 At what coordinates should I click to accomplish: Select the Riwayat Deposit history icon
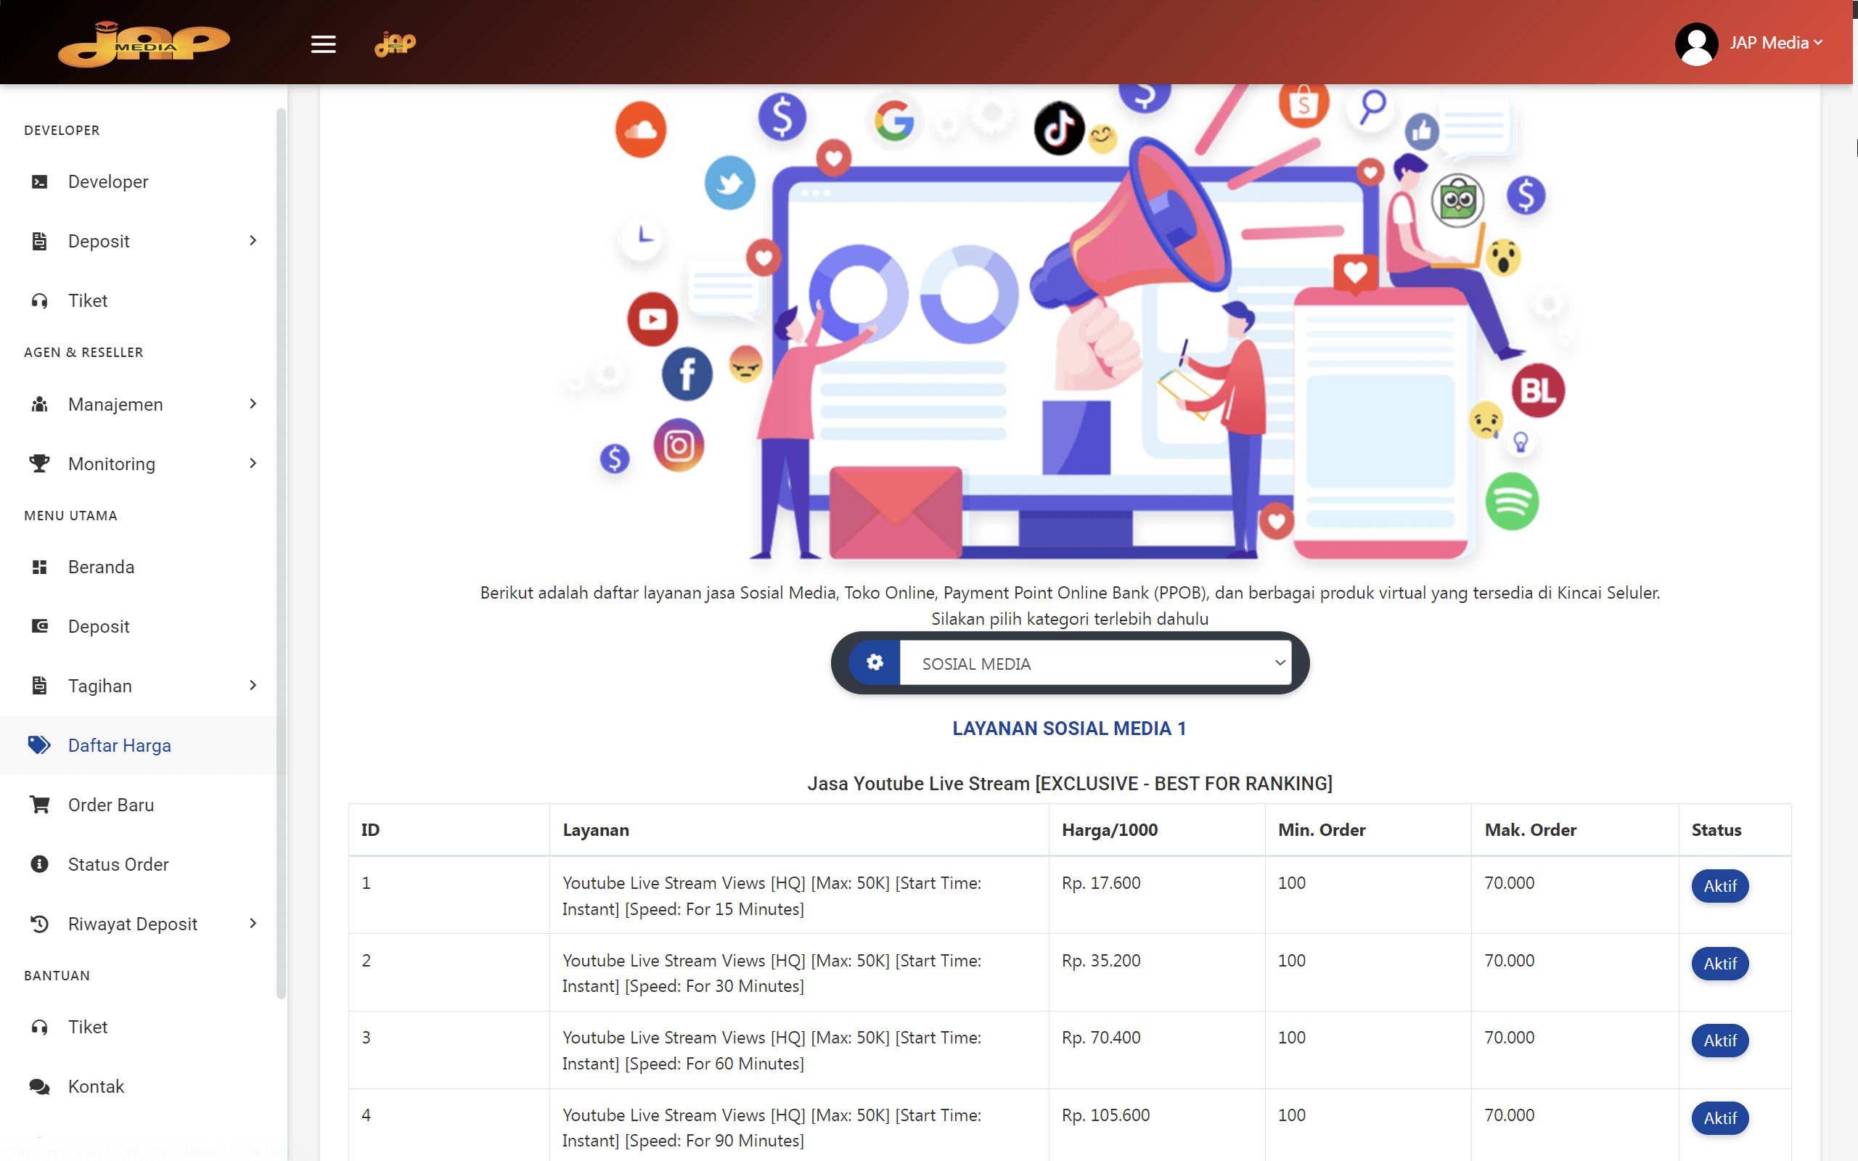[x=39, y=924]
